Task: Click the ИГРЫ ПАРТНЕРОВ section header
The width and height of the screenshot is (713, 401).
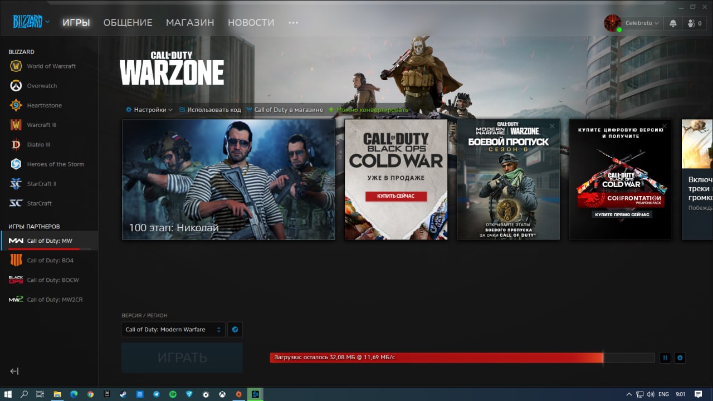Action: point(34,227)
